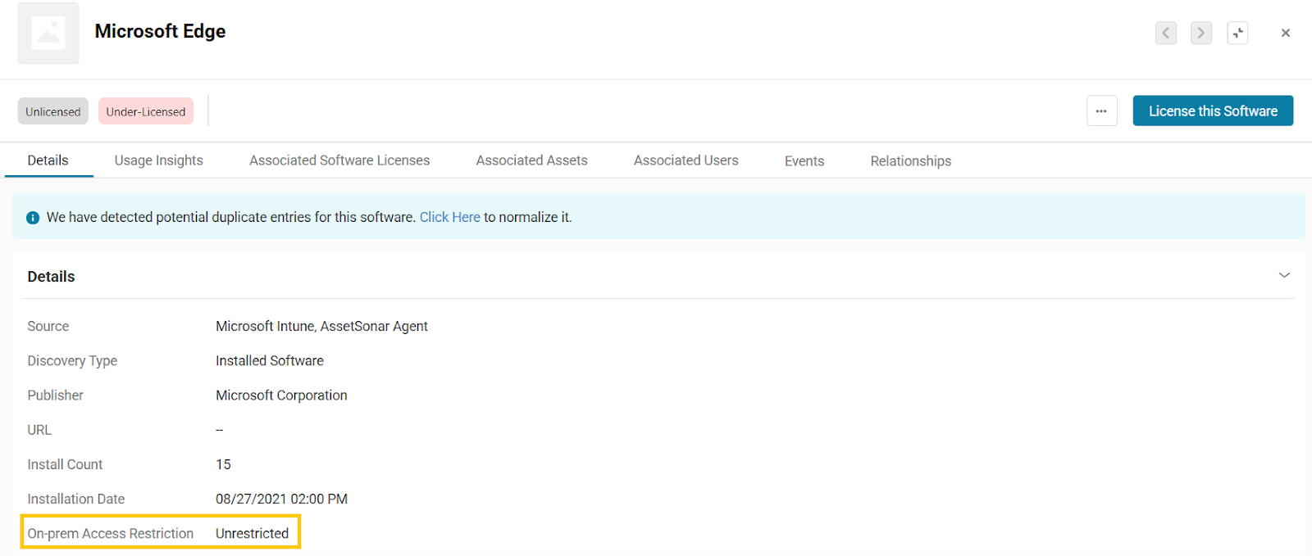This screenshot has height=556, width=1312.
Task: Open the Associated Assets tab
Action: pos(532,160)
